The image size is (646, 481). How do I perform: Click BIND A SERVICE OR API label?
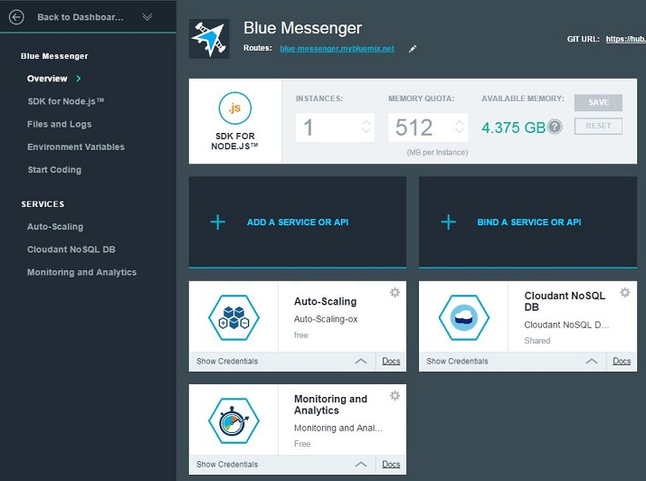[x=529, y=222]
